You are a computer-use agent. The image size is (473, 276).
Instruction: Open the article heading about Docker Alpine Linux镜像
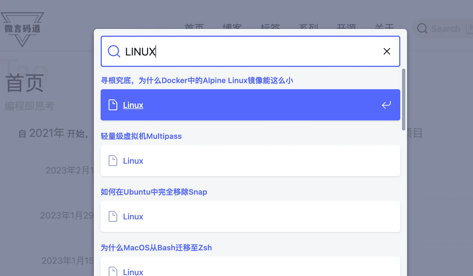click(197, 80)
